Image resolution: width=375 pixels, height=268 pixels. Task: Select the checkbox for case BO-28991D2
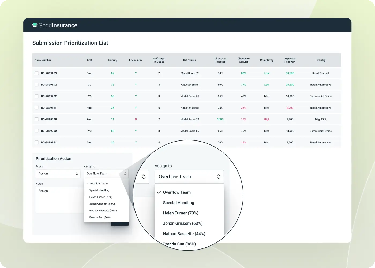(x=37, y=85)
